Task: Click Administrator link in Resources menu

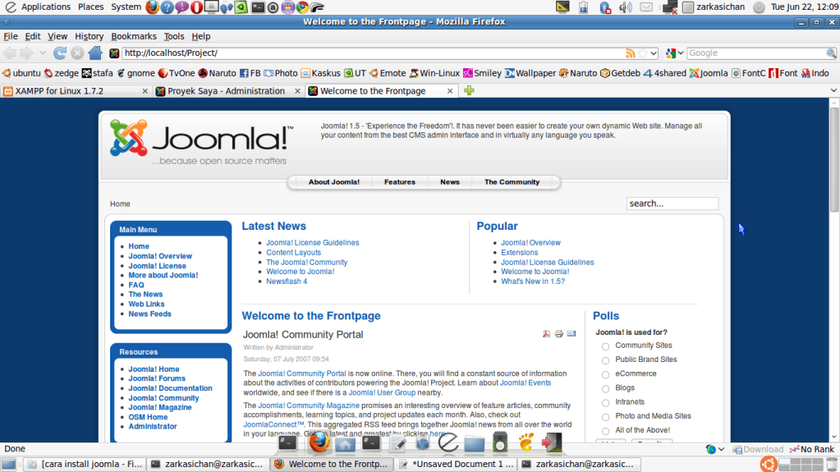Action: click(x=153, y=427)
